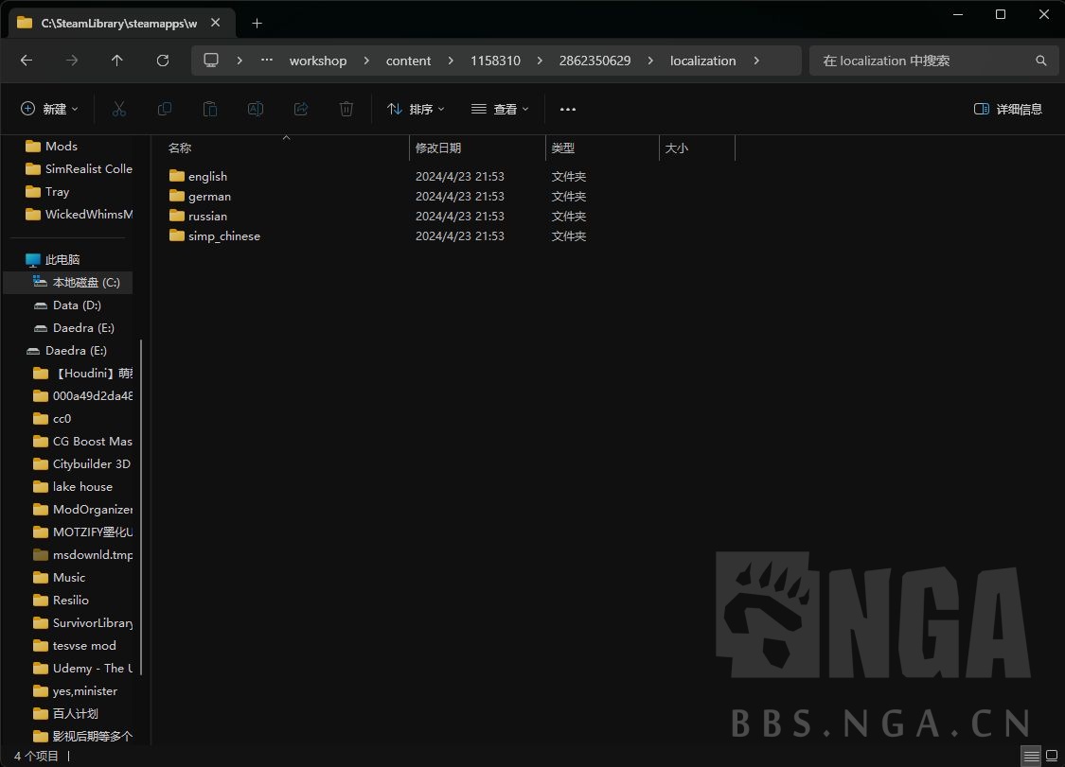Screen dimensions: 1065x767
Task: Open the 排序 sort dropdown
Action: tap(415, 109)
